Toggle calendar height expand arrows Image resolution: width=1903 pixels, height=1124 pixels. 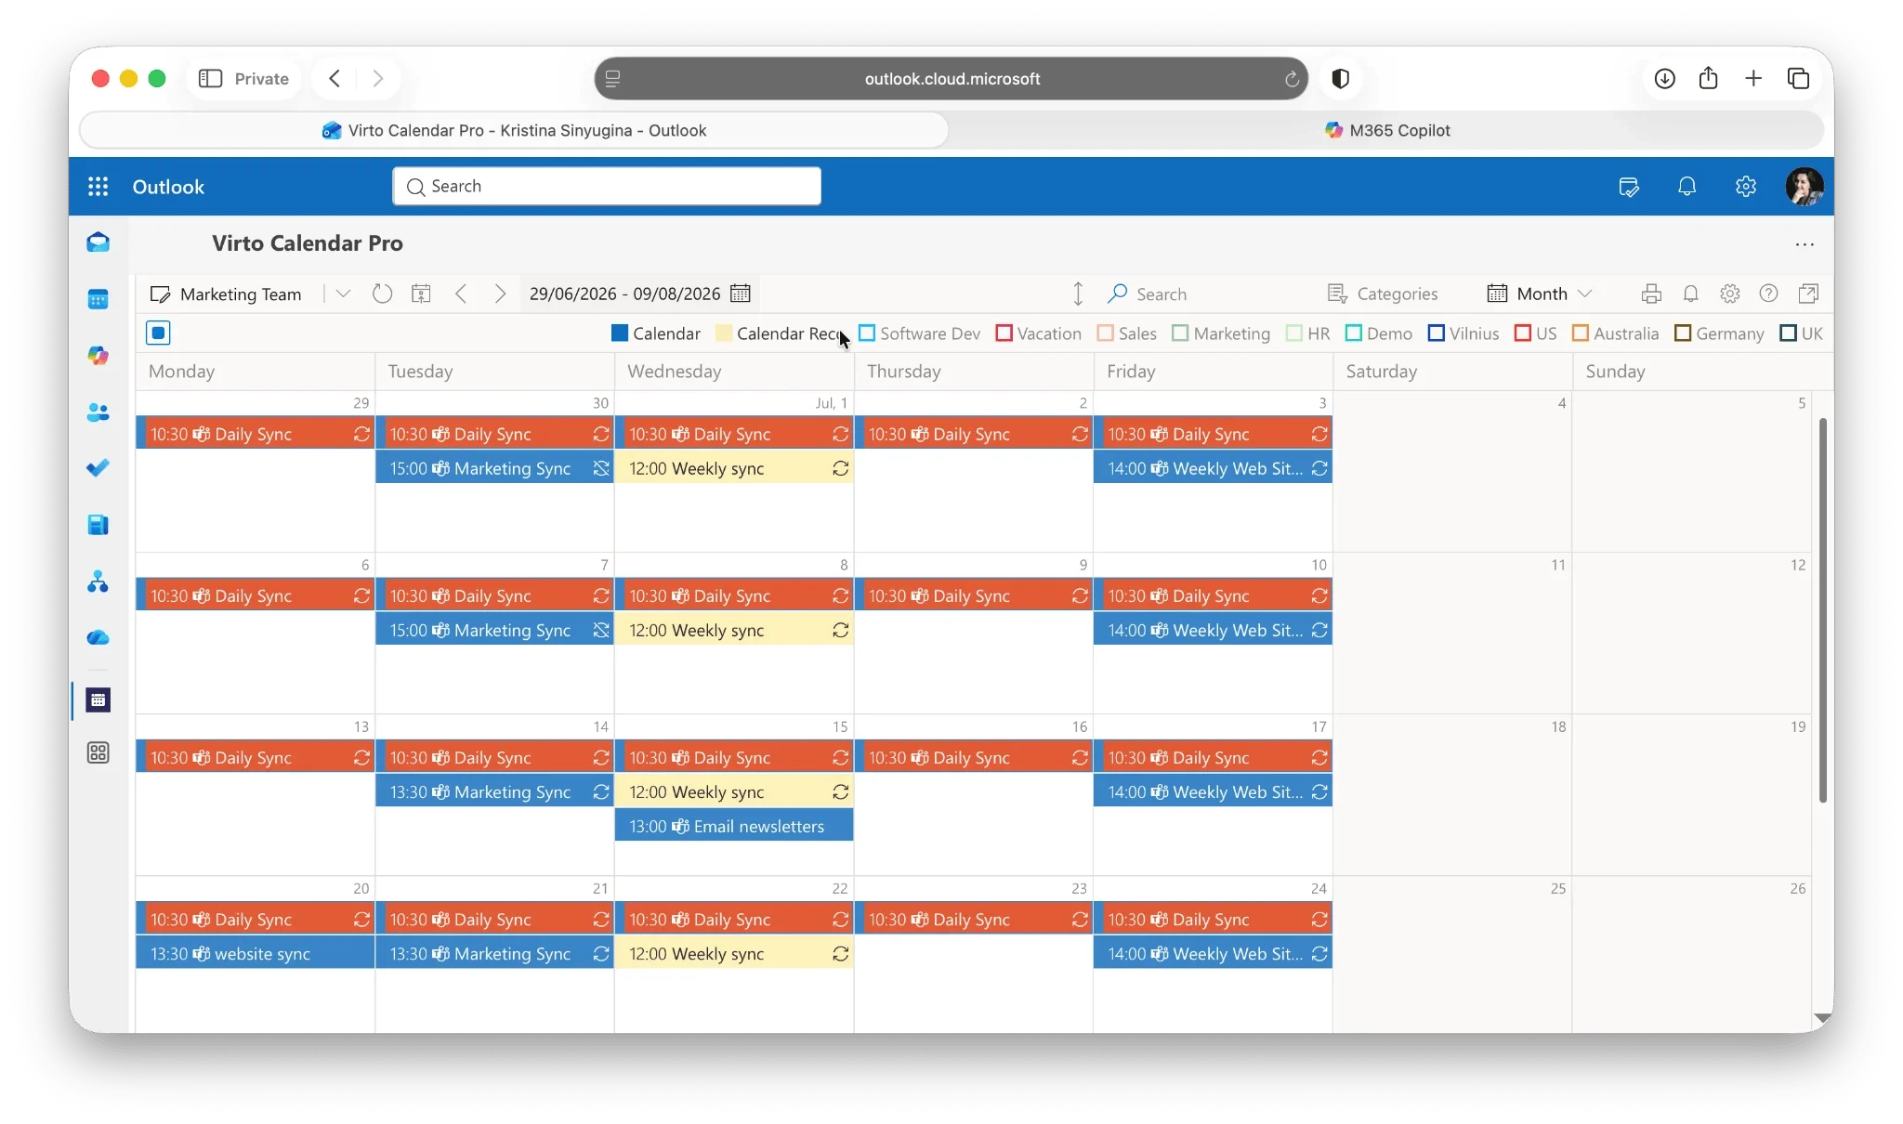(1078, 294)
